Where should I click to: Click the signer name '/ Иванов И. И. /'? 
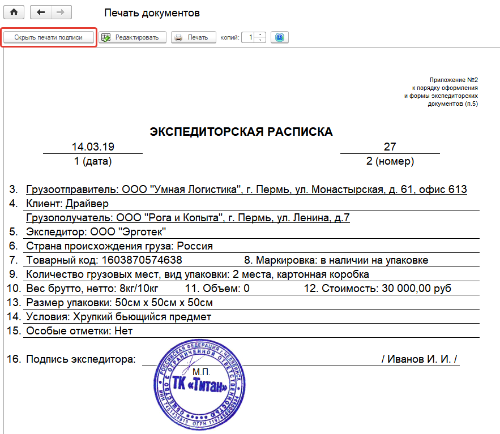click(x=420, y=359)
